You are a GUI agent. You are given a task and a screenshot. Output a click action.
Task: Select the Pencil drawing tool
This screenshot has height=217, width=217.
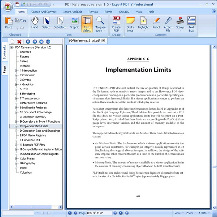coord(156,23)
